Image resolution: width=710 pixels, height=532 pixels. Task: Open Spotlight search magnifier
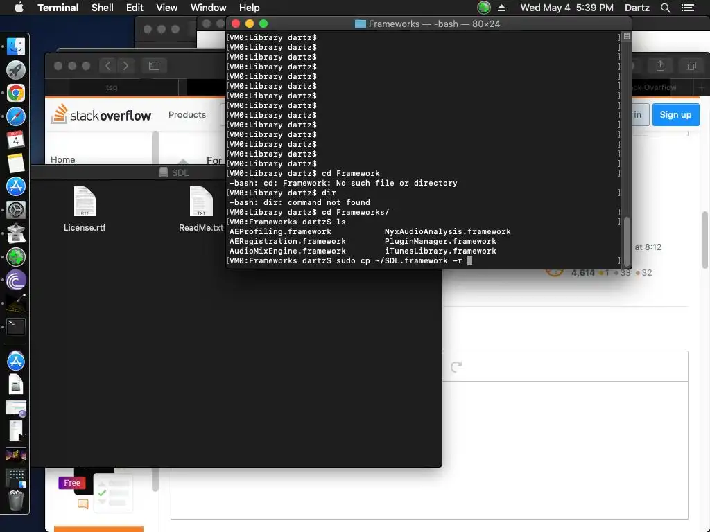[666, 8]
